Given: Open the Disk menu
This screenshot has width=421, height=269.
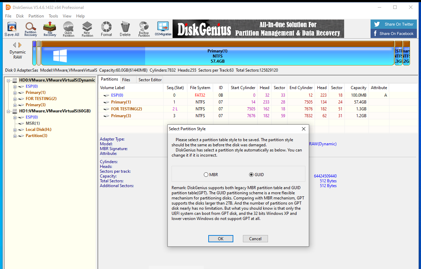Looking at the screenshot, I should point(20,16).
